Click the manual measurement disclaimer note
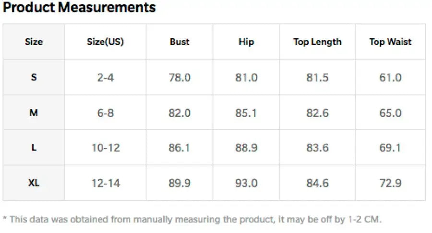Viewport: 432px width, 233px height. tap(192, 220)
